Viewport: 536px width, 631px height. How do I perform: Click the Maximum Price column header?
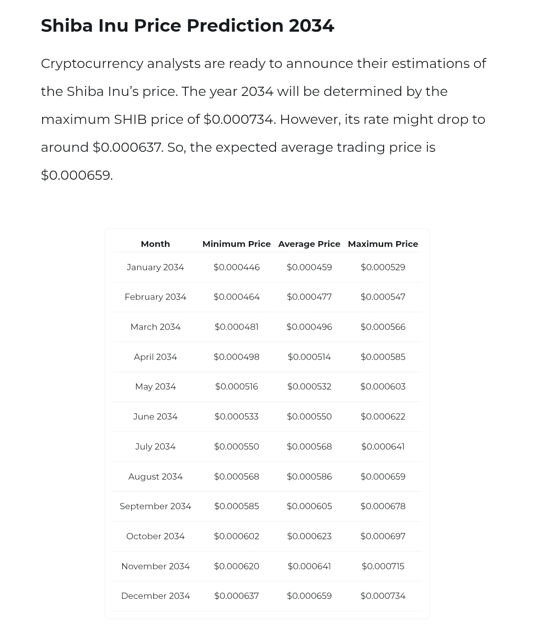pos(383,244)
